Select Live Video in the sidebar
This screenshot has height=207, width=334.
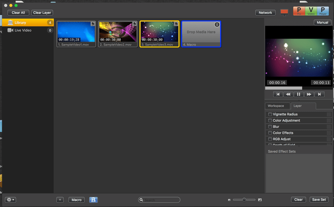[x=28, y=30]
